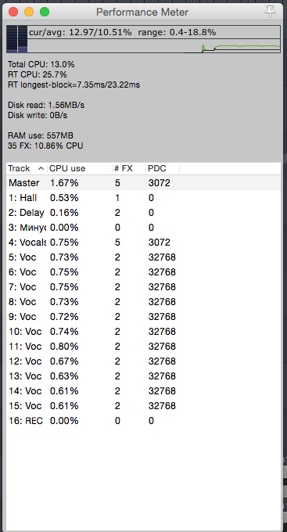Zoom the window with green button
Image resolution: width=287 pixels, height=532 pixels.
point(45,12)
